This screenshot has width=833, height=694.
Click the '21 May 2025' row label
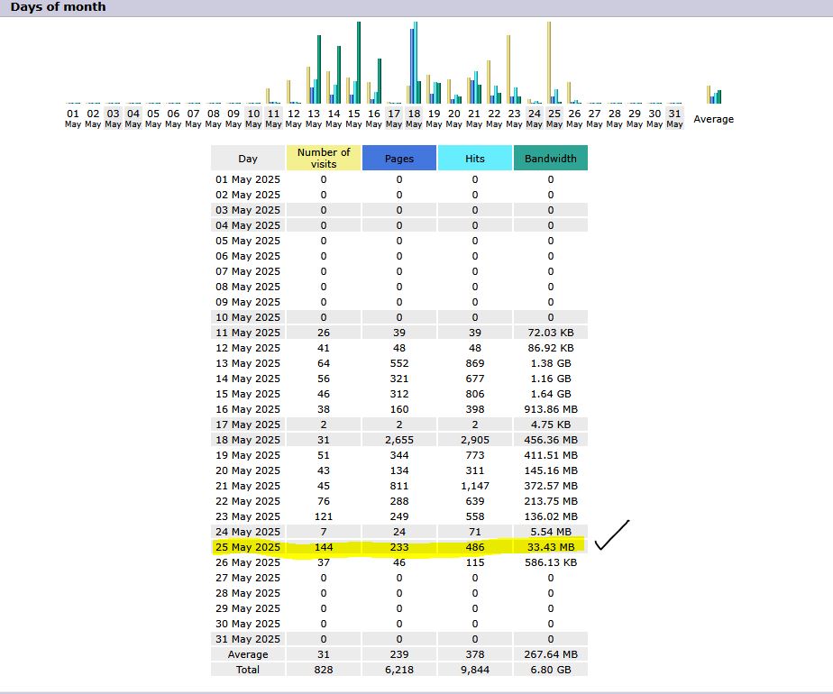tap(248, 486)
